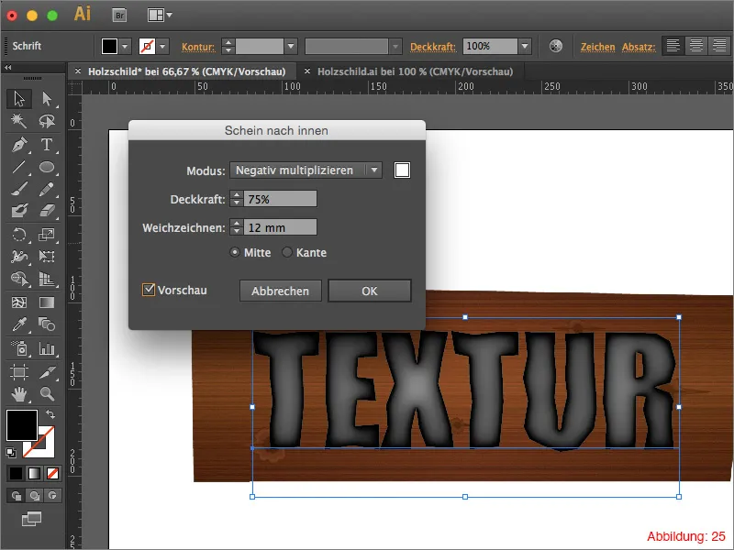Select the Warp tool

coord(19,256)
